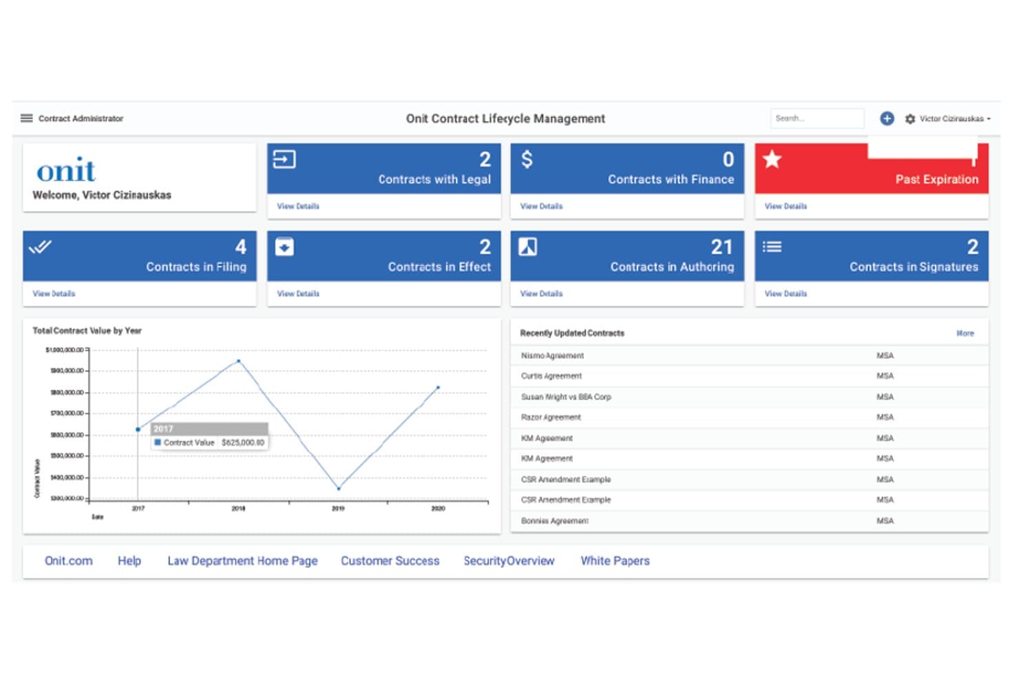Image resolution: width=1019 pixels, height=680 pixels.
Task: Open Law Department Home Page link
Action: [x=242, y=561]
